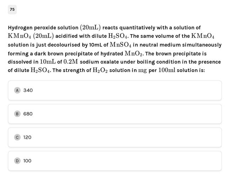Choose the circular B option badge
Viewport: 227px width, 179px height.
[17, 114]
